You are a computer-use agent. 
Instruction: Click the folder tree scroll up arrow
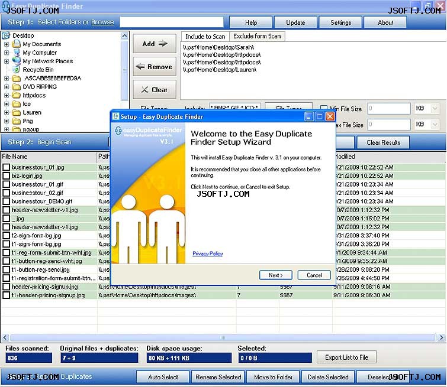point(124,35)
